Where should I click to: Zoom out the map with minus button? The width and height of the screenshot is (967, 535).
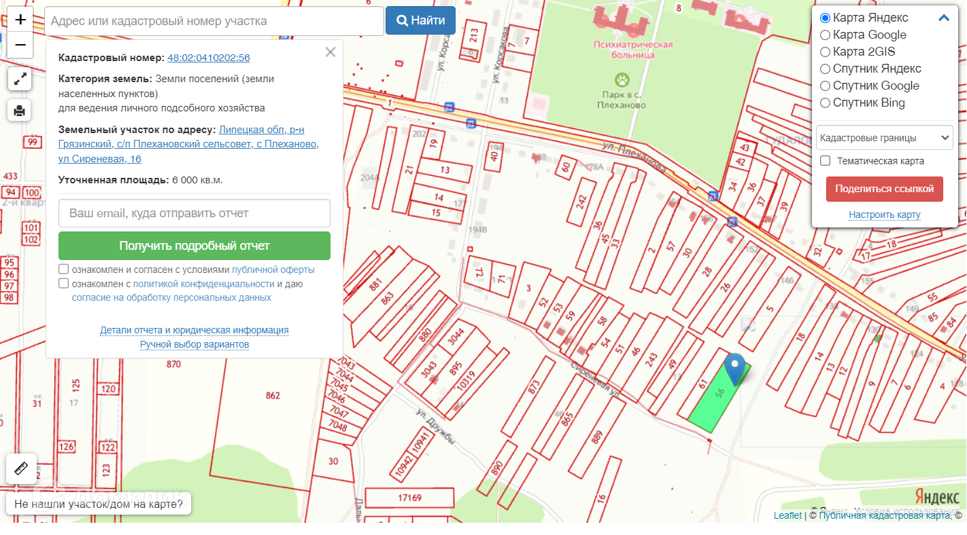20,45
